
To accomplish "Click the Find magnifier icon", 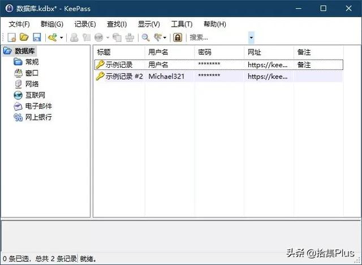I will click(x=145, y=37).
